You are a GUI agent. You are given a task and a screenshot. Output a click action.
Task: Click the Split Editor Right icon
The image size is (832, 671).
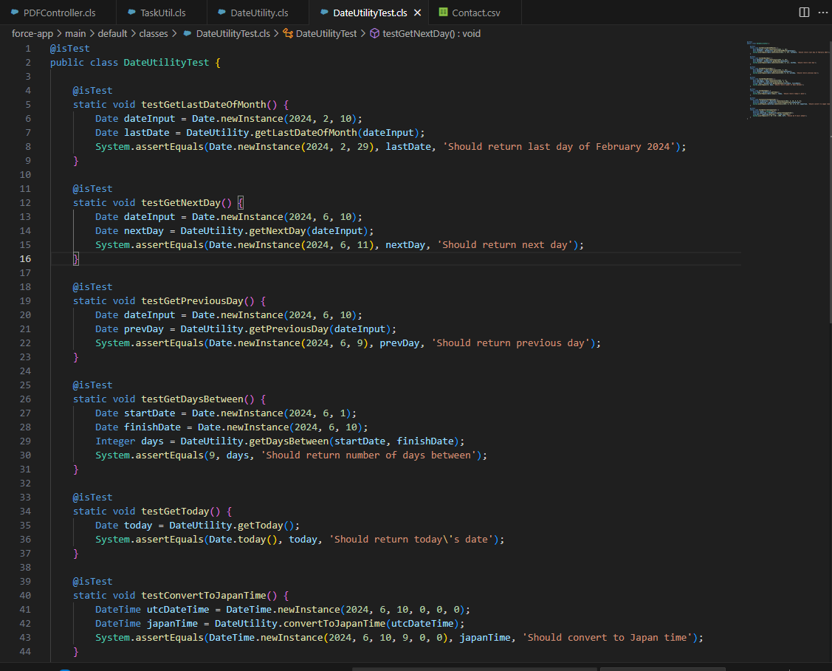point(804,13)
